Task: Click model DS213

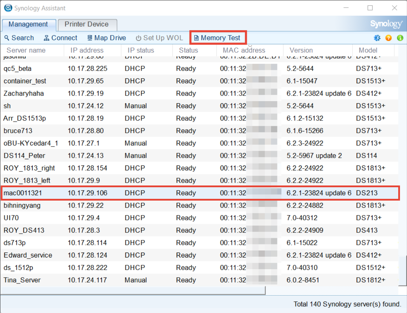Action: pos(367,193)
